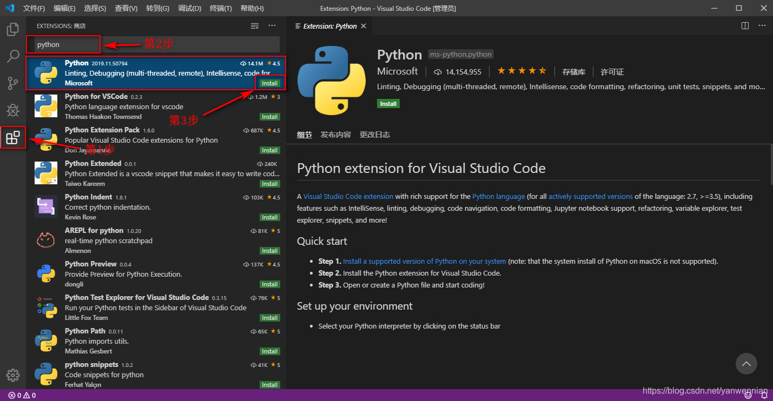This screenshot has height=401, width=773.
Task: Click the errors and warnings status bar indicator
Action: pyautogui.click(x=22, y=396)
